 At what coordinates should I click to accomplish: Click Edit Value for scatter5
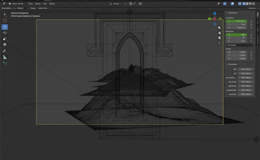point(246,94)
